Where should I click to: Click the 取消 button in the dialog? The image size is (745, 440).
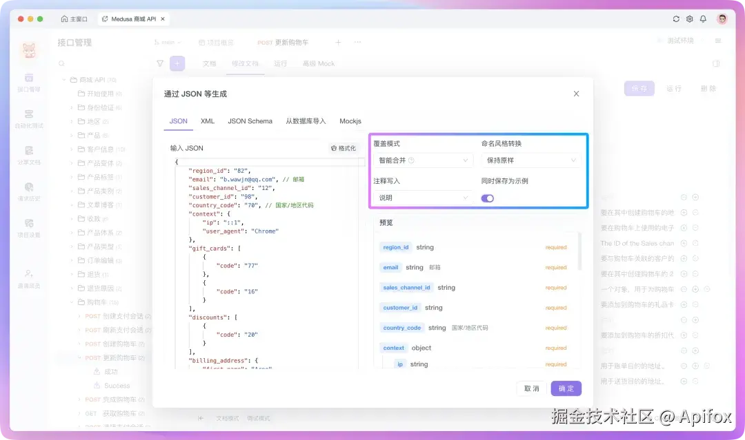[531, 388]
